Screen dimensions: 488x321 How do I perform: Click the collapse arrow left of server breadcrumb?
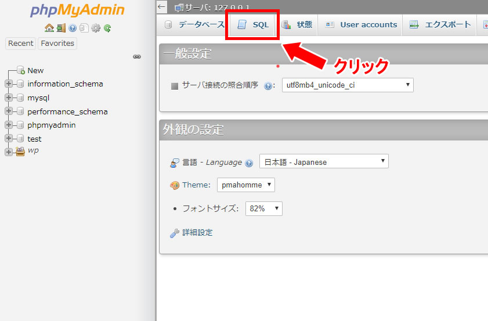tap(162, 7)
